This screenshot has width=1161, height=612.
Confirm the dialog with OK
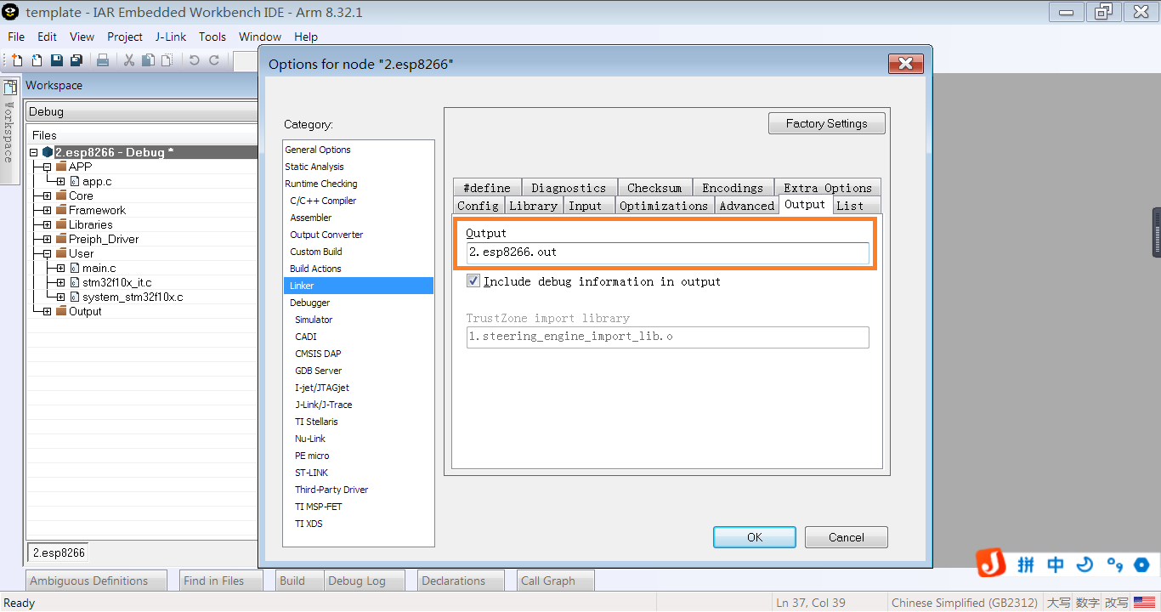point(755,537)
